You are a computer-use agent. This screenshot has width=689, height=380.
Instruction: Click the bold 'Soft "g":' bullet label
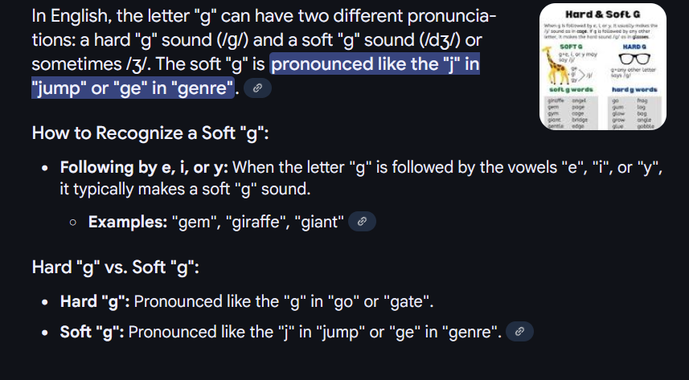92,332
